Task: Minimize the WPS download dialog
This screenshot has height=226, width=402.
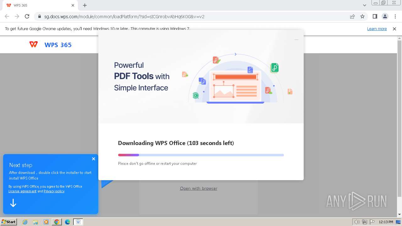Action: click(x=296, y=40)
